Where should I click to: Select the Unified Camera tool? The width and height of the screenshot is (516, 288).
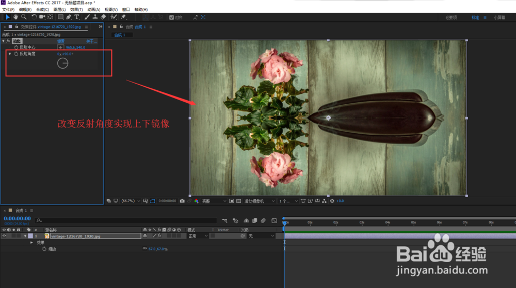(x=42, y=17)
